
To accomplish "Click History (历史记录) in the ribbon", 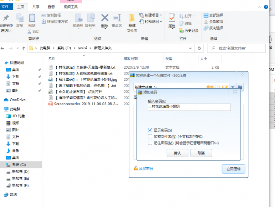I will [189, 31].
